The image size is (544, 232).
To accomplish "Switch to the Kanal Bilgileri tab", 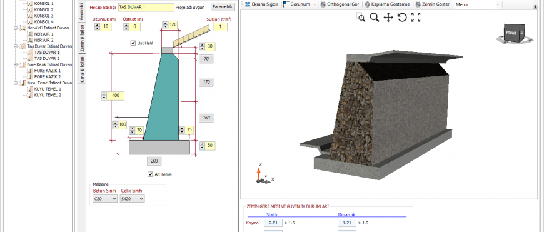I will [x=82, y=69].
